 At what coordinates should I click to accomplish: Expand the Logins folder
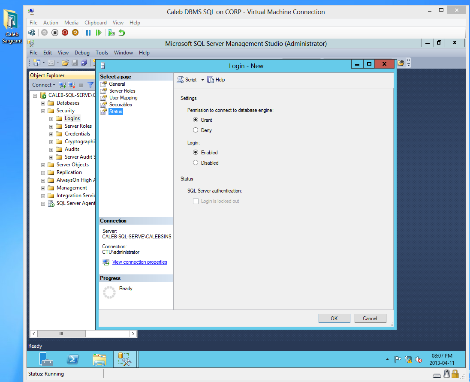tap(51, 119)
